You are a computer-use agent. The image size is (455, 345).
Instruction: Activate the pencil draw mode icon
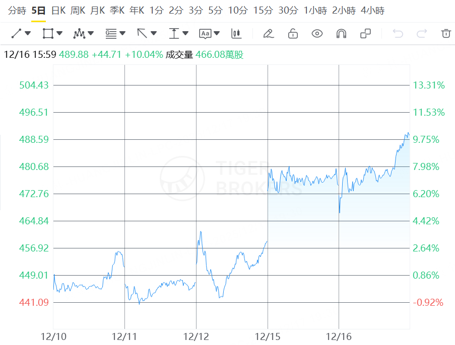[269, 34]
